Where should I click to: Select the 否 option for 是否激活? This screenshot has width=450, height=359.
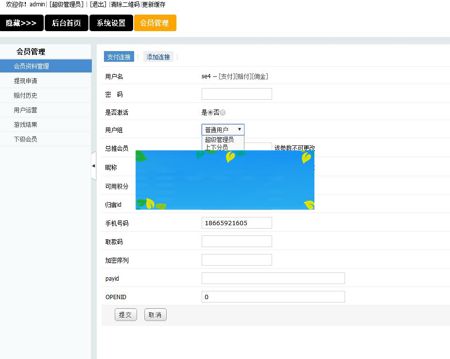[222, 112]
